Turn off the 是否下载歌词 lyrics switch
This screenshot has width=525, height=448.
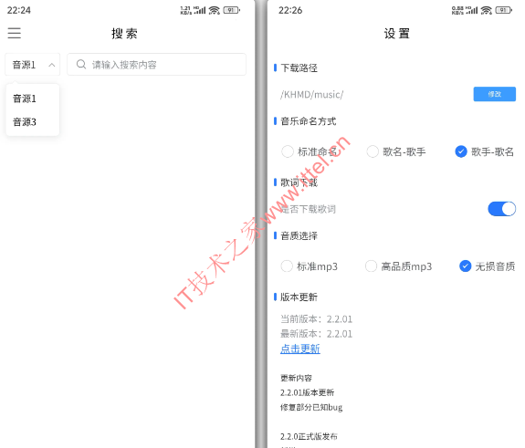coord(501,209)
